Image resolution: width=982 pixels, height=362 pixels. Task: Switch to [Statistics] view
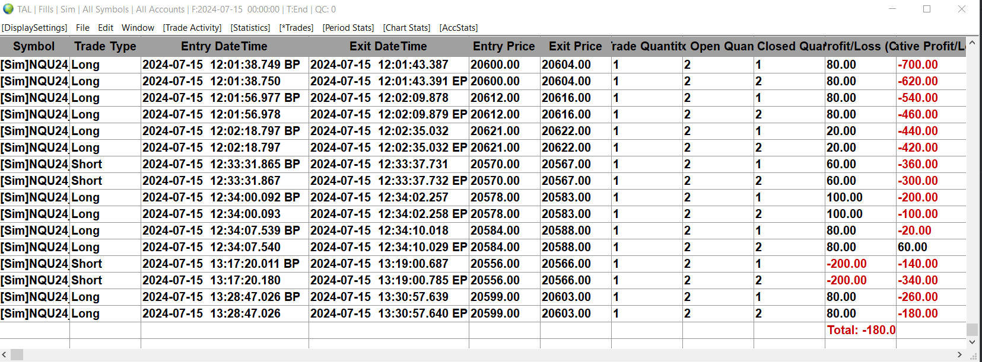coord(250,28)
